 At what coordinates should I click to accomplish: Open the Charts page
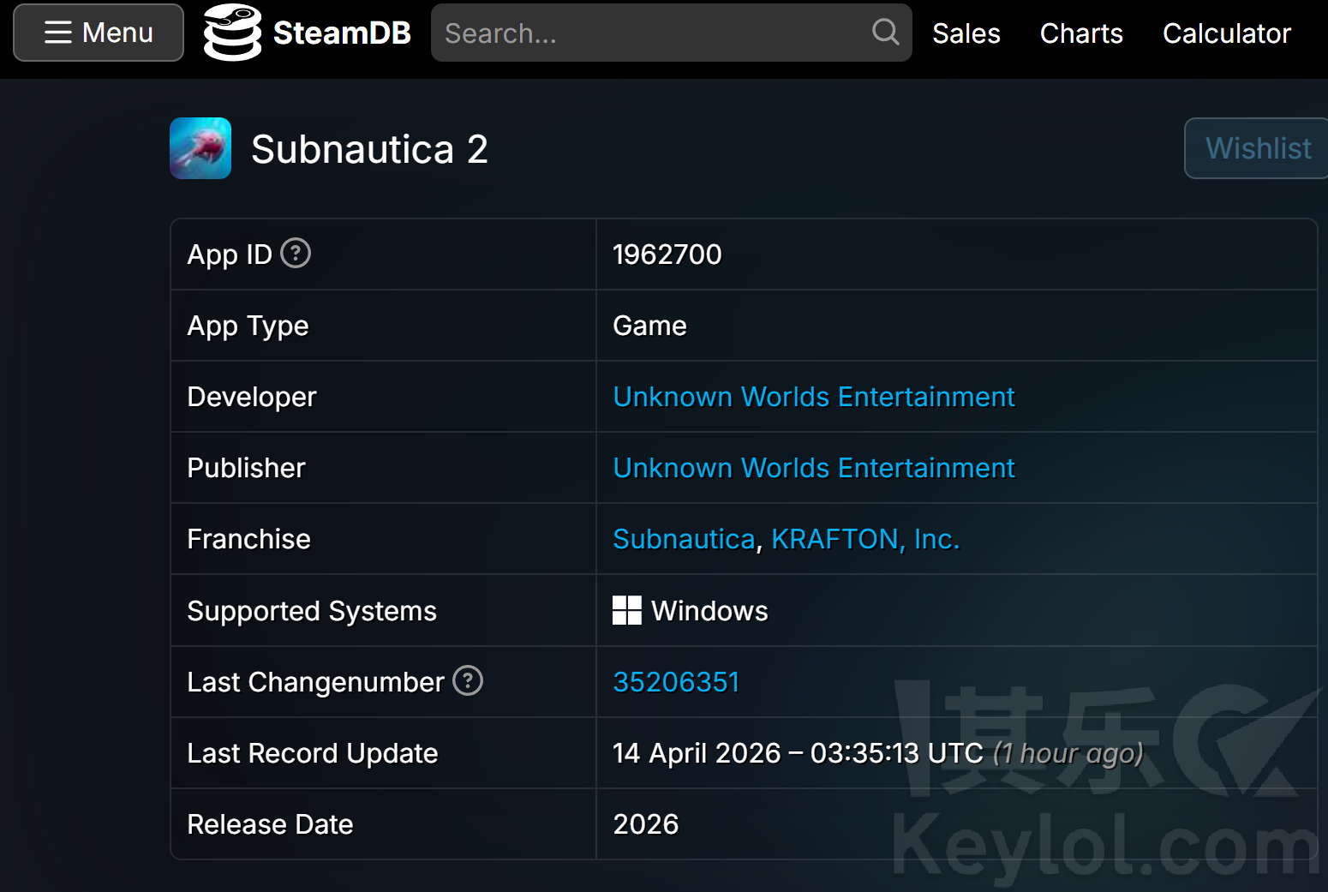click(x=1080, y=33)
